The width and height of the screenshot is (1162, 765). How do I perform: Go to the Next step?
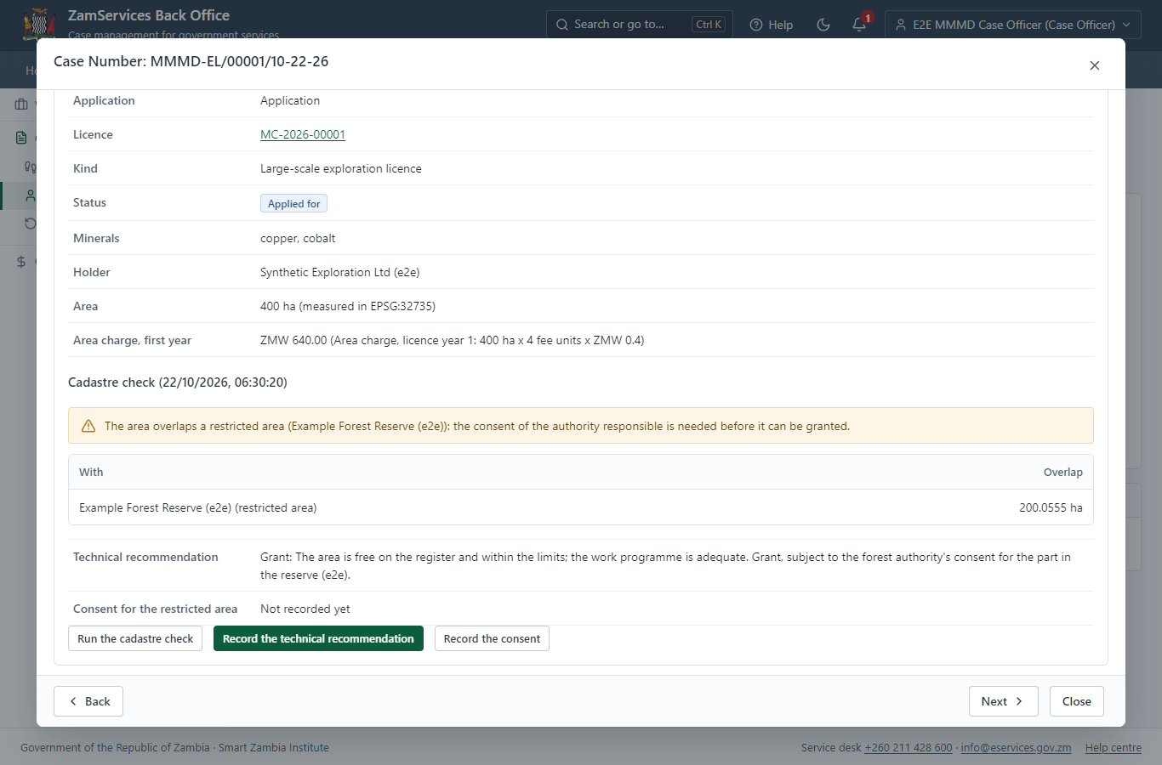coord(1004,701)
